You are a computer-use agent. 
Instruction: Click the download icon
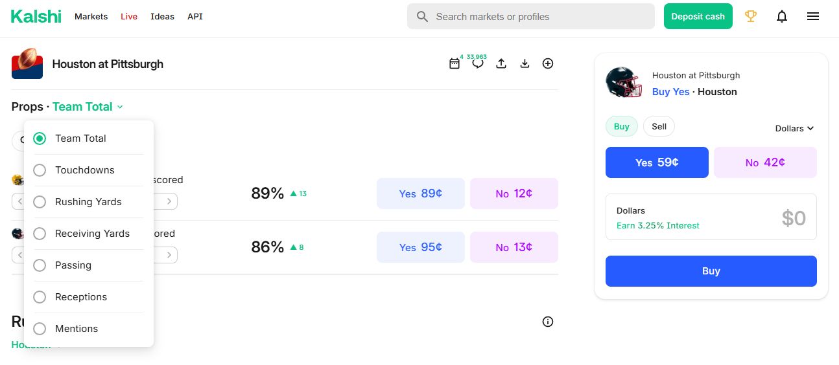(x=525, y=63)
